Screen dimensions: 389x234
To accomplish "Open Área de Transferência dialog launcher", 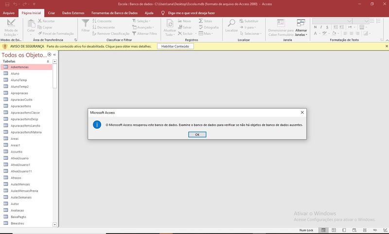I will click(x=75, y=40).
